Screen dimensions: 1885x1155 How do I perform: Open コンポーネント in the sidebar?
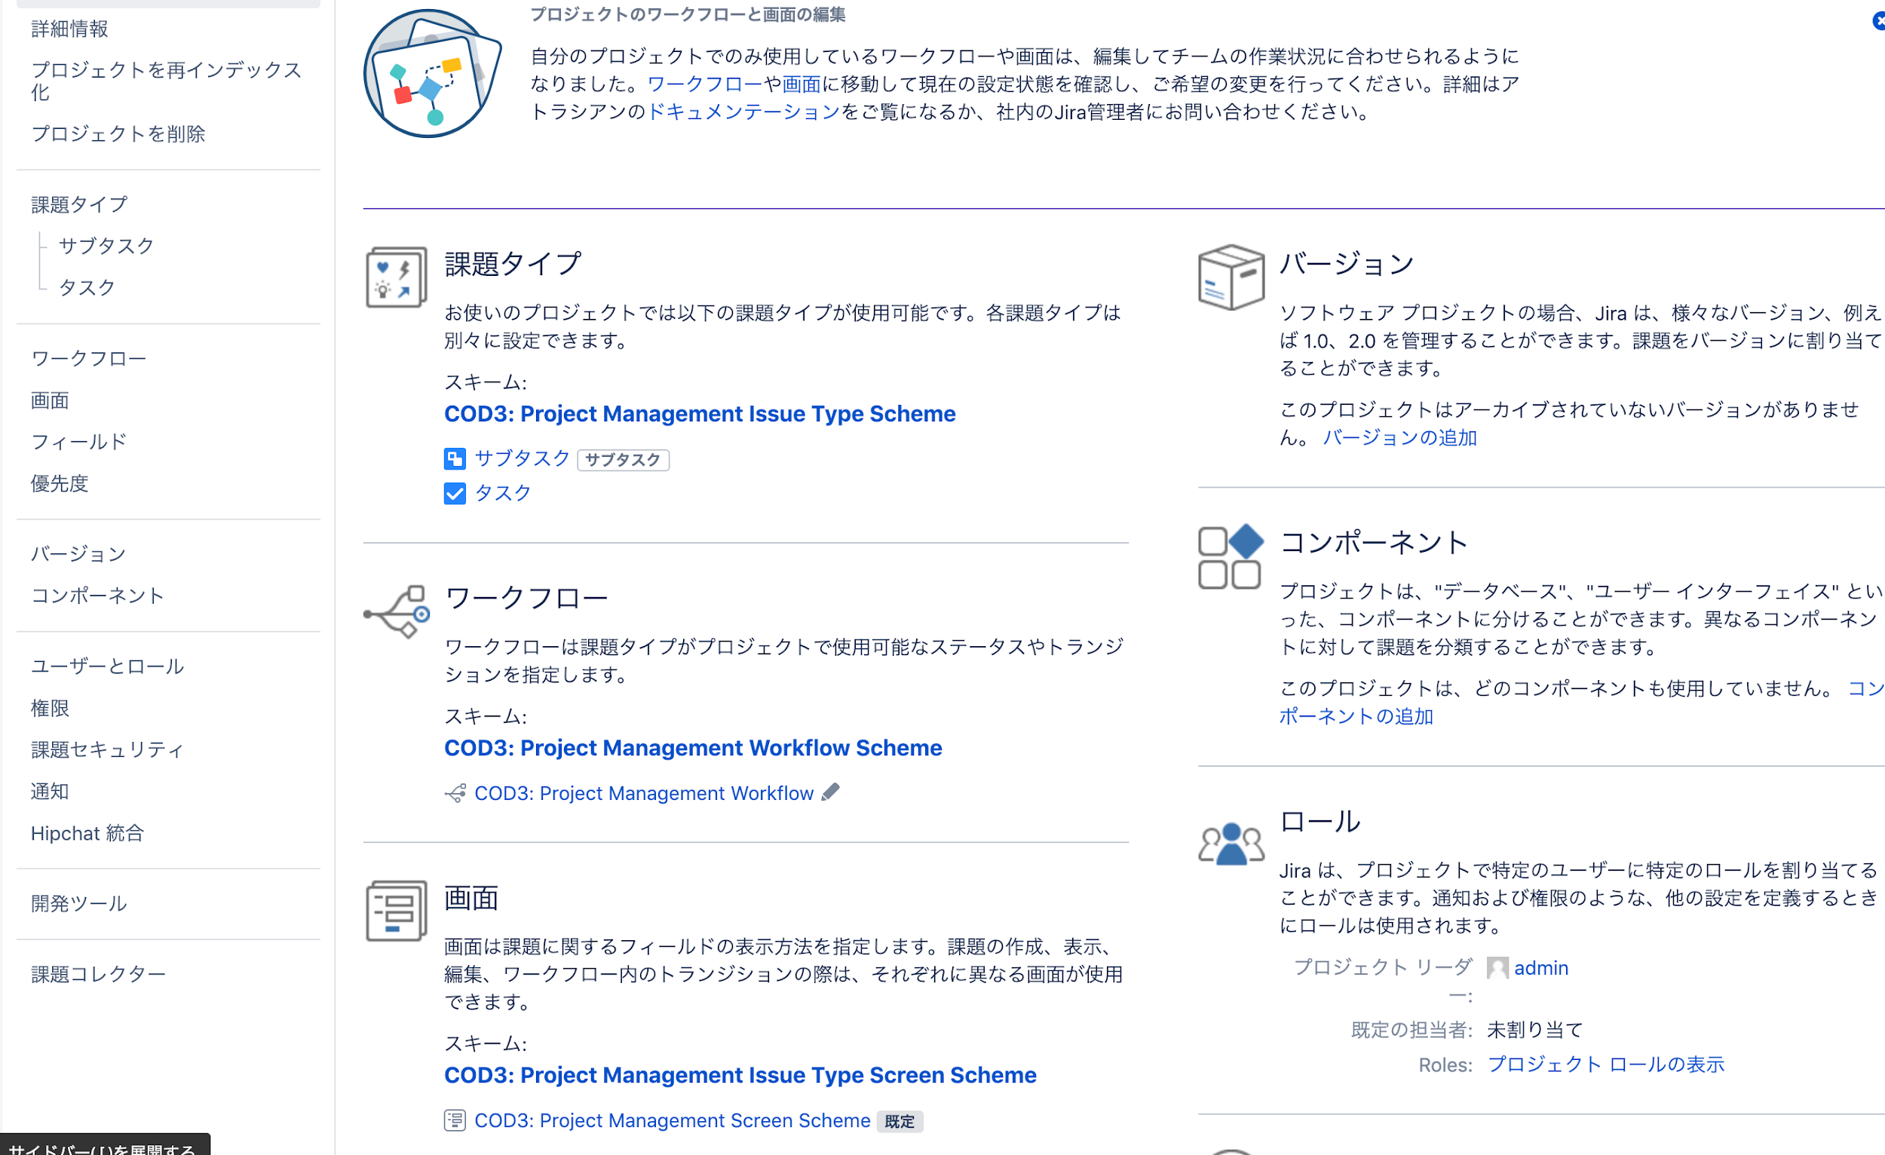click(x=98, y=595)
